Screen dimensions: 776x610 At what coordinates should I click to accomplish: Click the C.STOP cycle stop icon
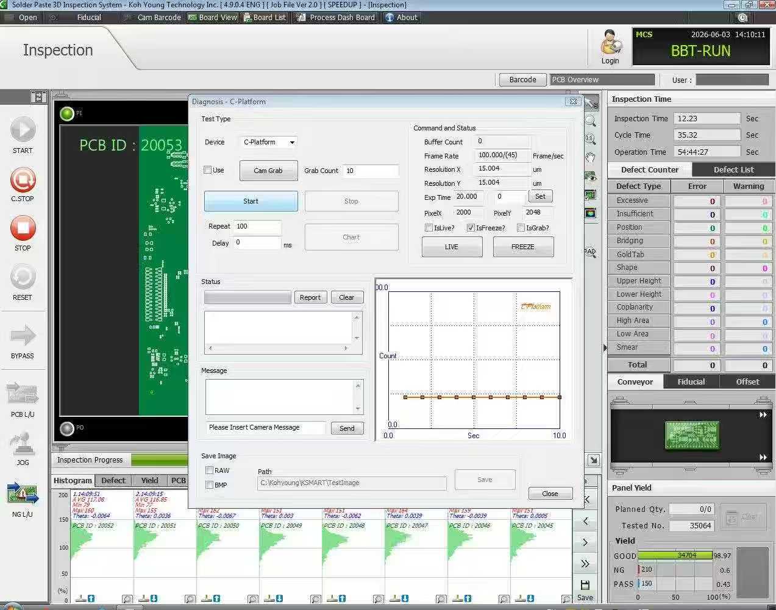tap(23, 180)
